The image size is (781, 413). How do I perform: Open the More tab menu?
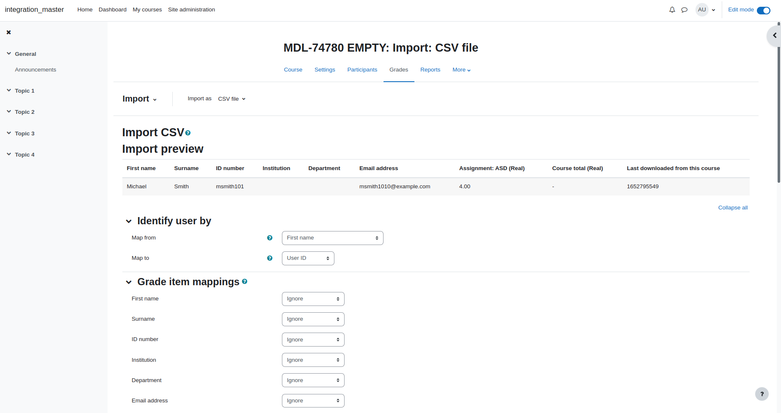click(461, 70)
